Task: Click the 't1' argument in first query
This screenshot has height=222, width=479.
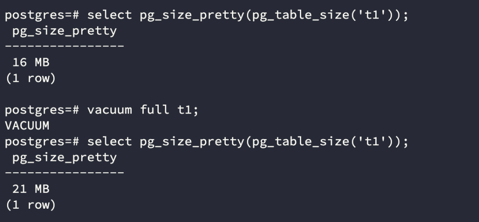Action: (x=374, y=15)
